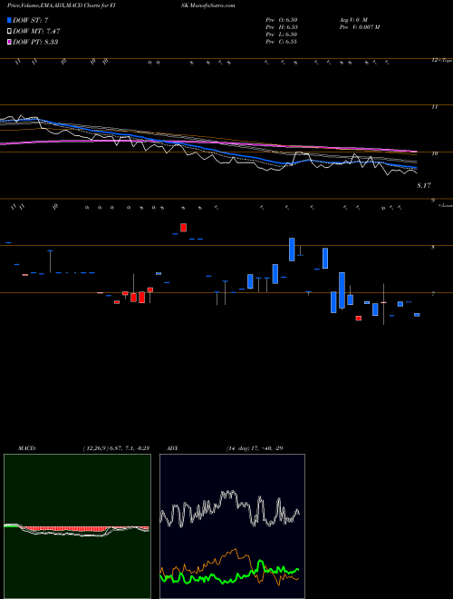This screenshot has width=453, height=599.
Task: Click the magenta DOW PT legend swatch
Action: [x=9, y=42]
